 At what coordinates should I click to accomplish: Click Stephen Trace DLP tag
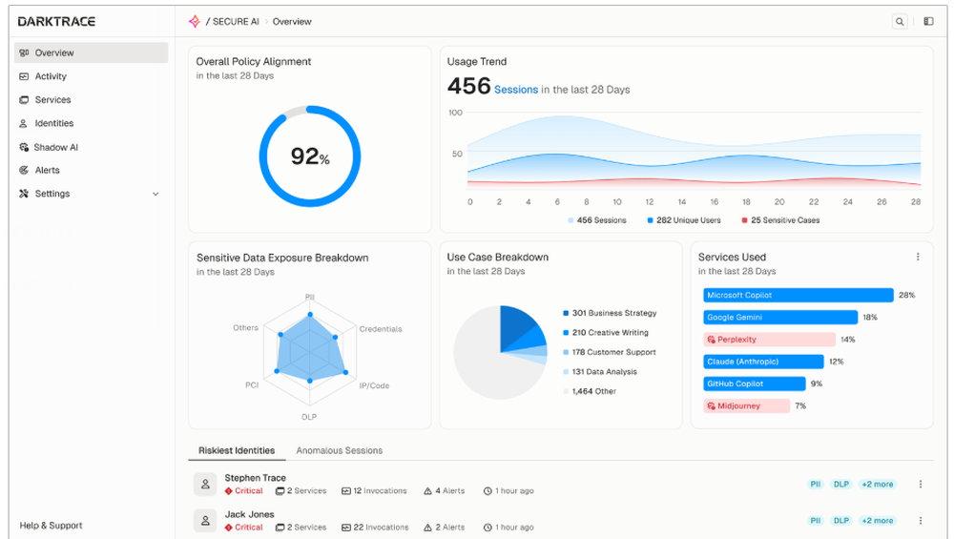coord(841,485)
